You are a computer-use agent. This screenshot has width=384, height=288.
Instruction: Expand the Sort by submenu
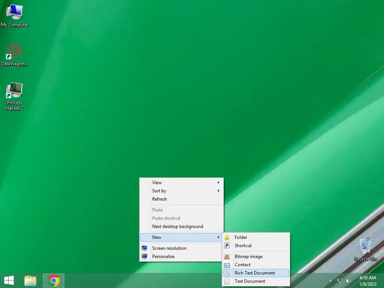tap(181, 191)
